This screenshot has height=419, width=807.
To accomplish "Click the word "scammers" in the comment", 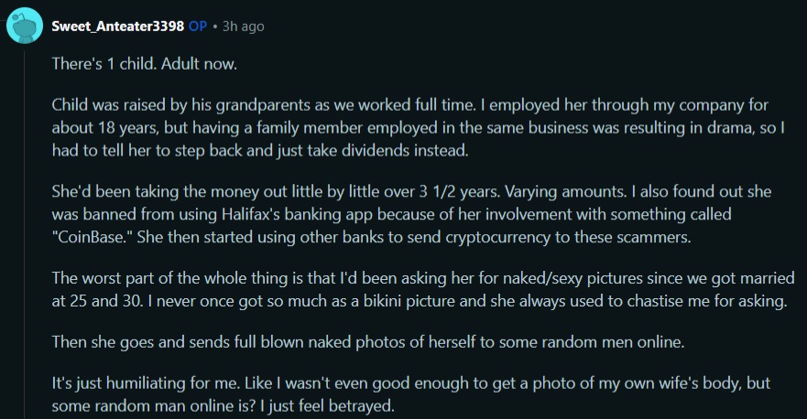I will [x=656, y=238].
